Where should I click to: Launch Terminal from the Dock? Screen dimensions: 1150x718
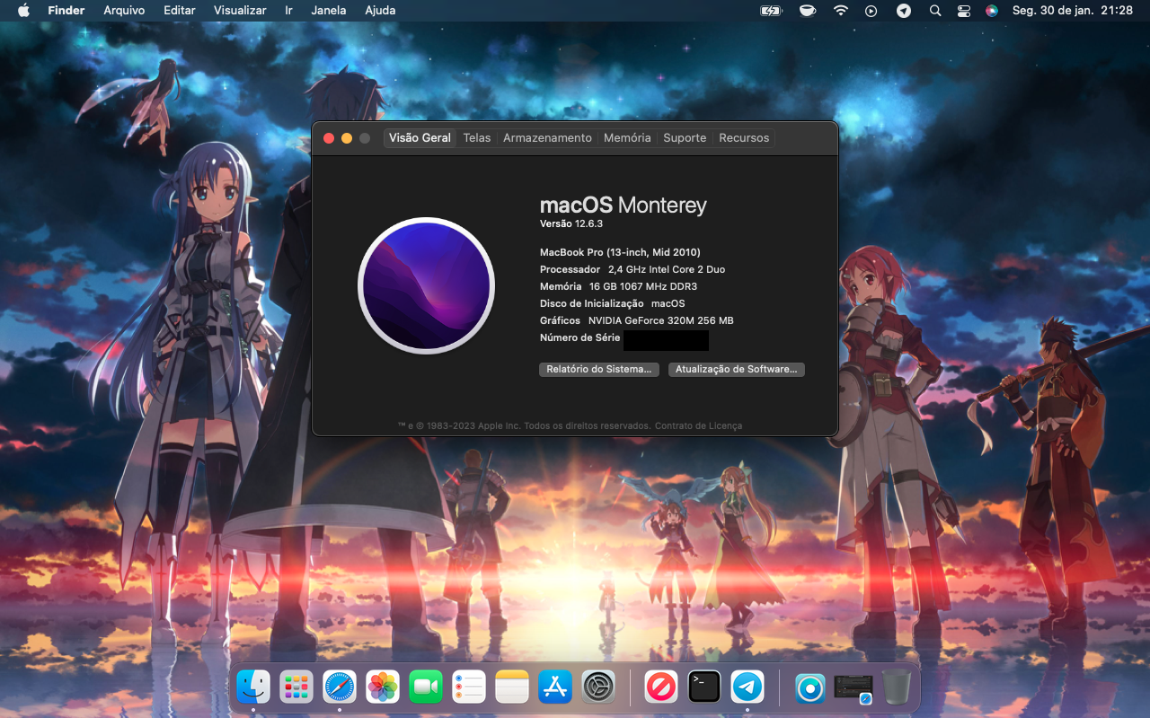pyautogui.click(x=704, y=687)
